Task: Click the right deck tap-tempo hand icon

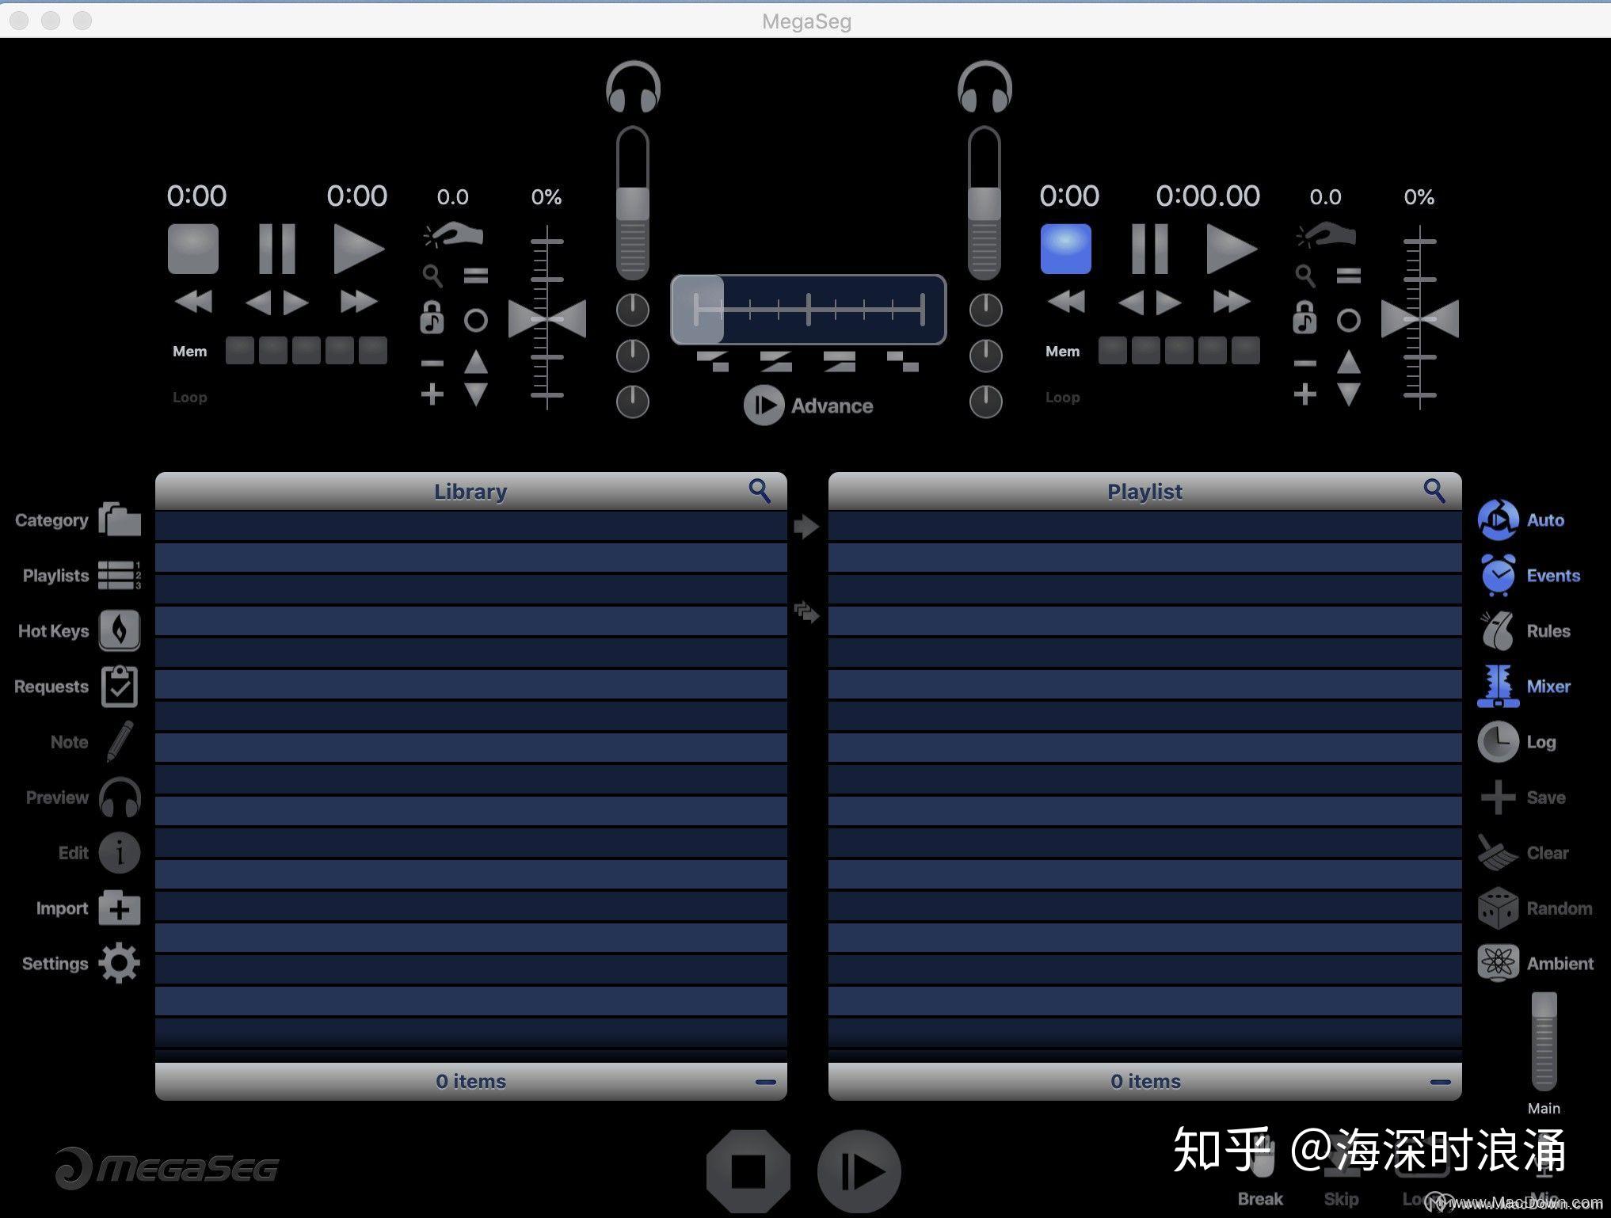Action: click(x=1326, y=234)
